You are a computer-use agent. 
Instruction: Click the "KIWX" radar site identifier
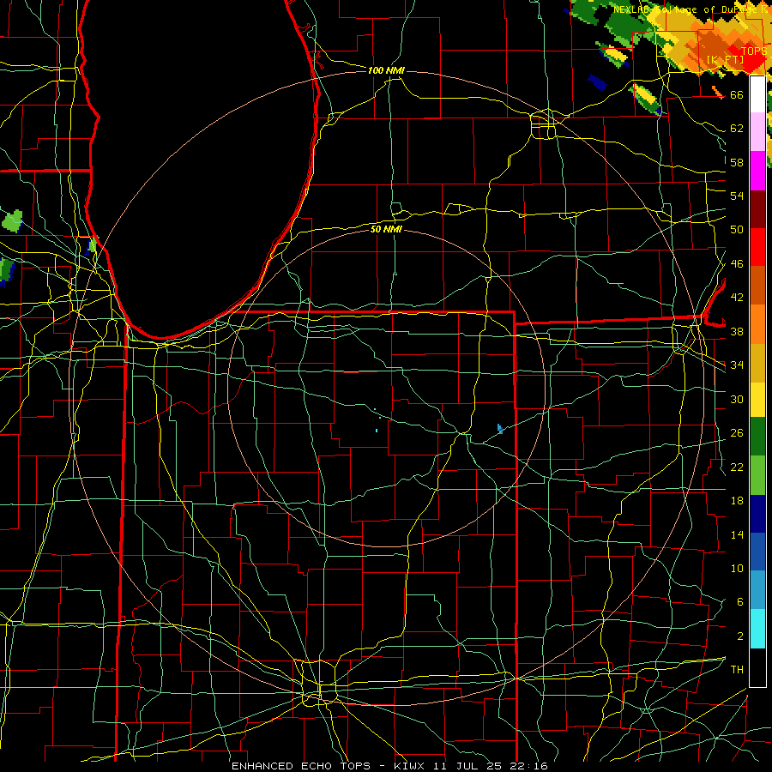pyautogui.click(x=411, y=766)
